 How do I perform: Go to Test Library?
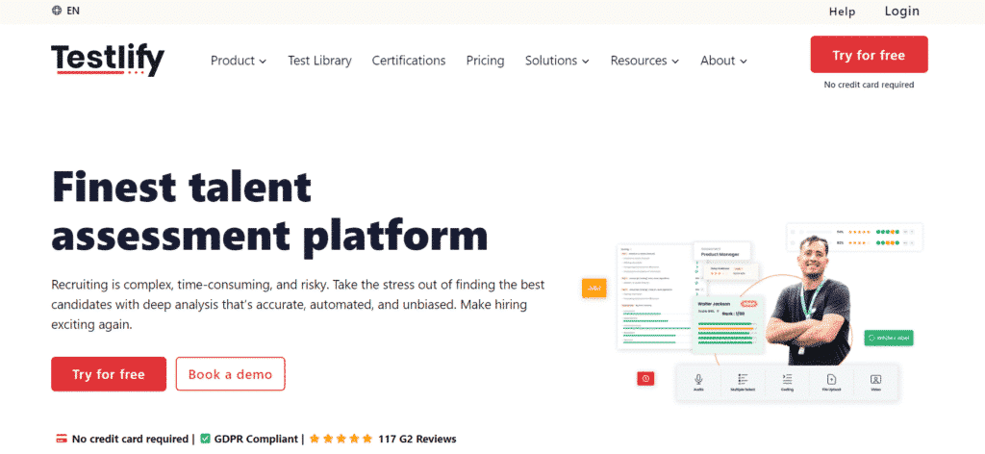click(319, 61)
